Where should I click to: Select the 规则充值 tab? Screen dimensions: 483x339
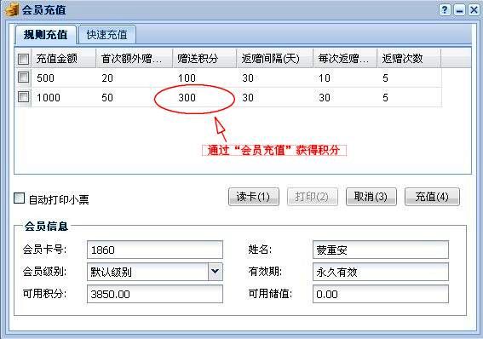click(46, 34)
